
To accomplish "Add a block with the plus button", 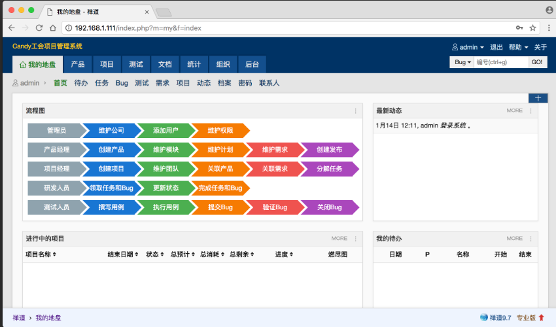I will tap(538, 98).
